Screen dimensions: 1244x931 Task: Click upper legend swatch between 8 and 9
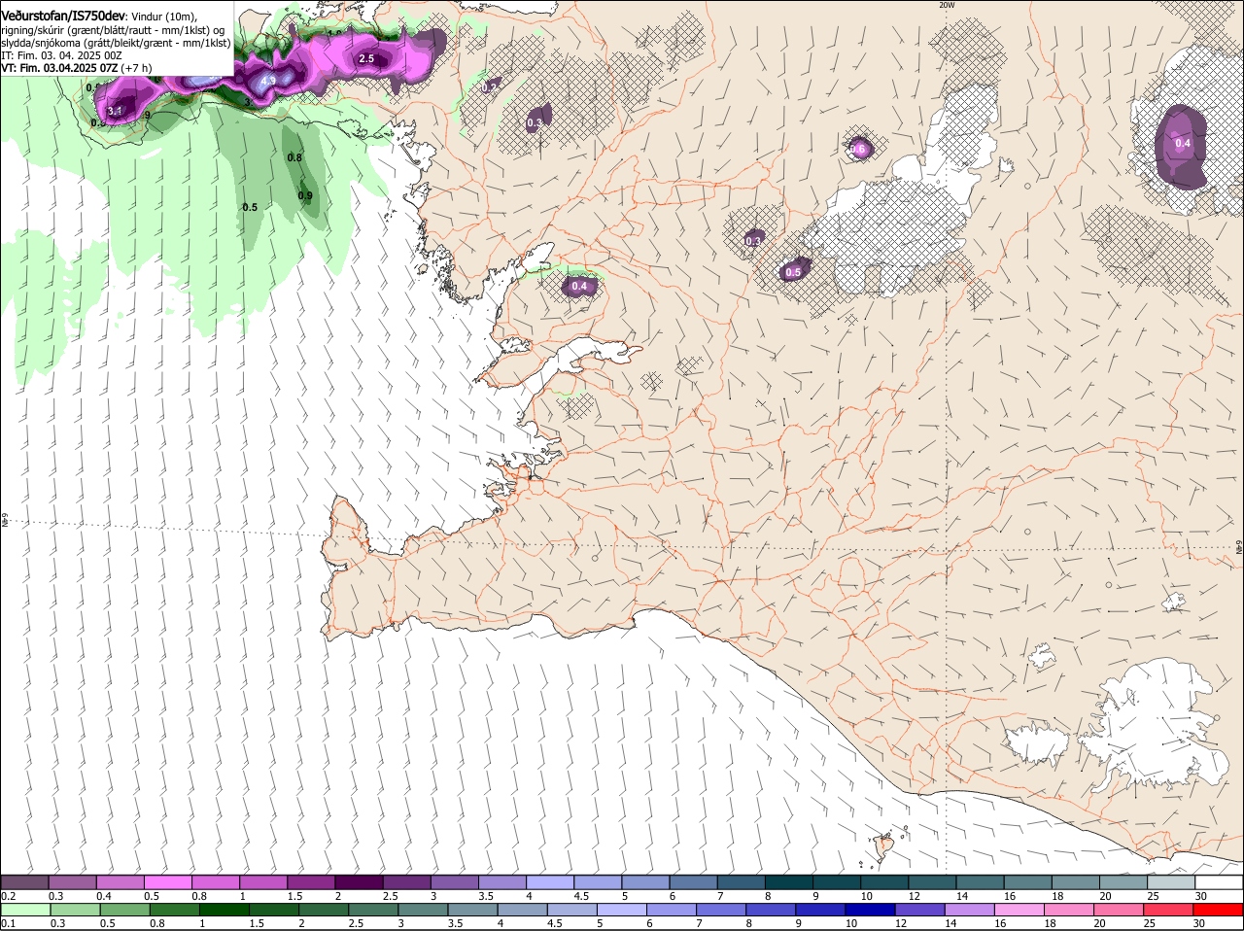(790, 882)
